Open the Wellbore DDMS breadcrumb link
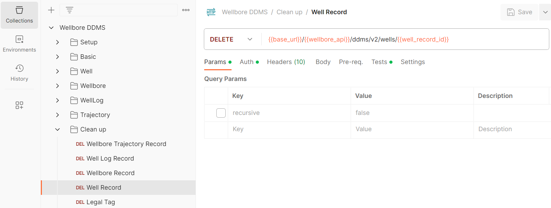The image size is (551, 208). coord(245,11)
